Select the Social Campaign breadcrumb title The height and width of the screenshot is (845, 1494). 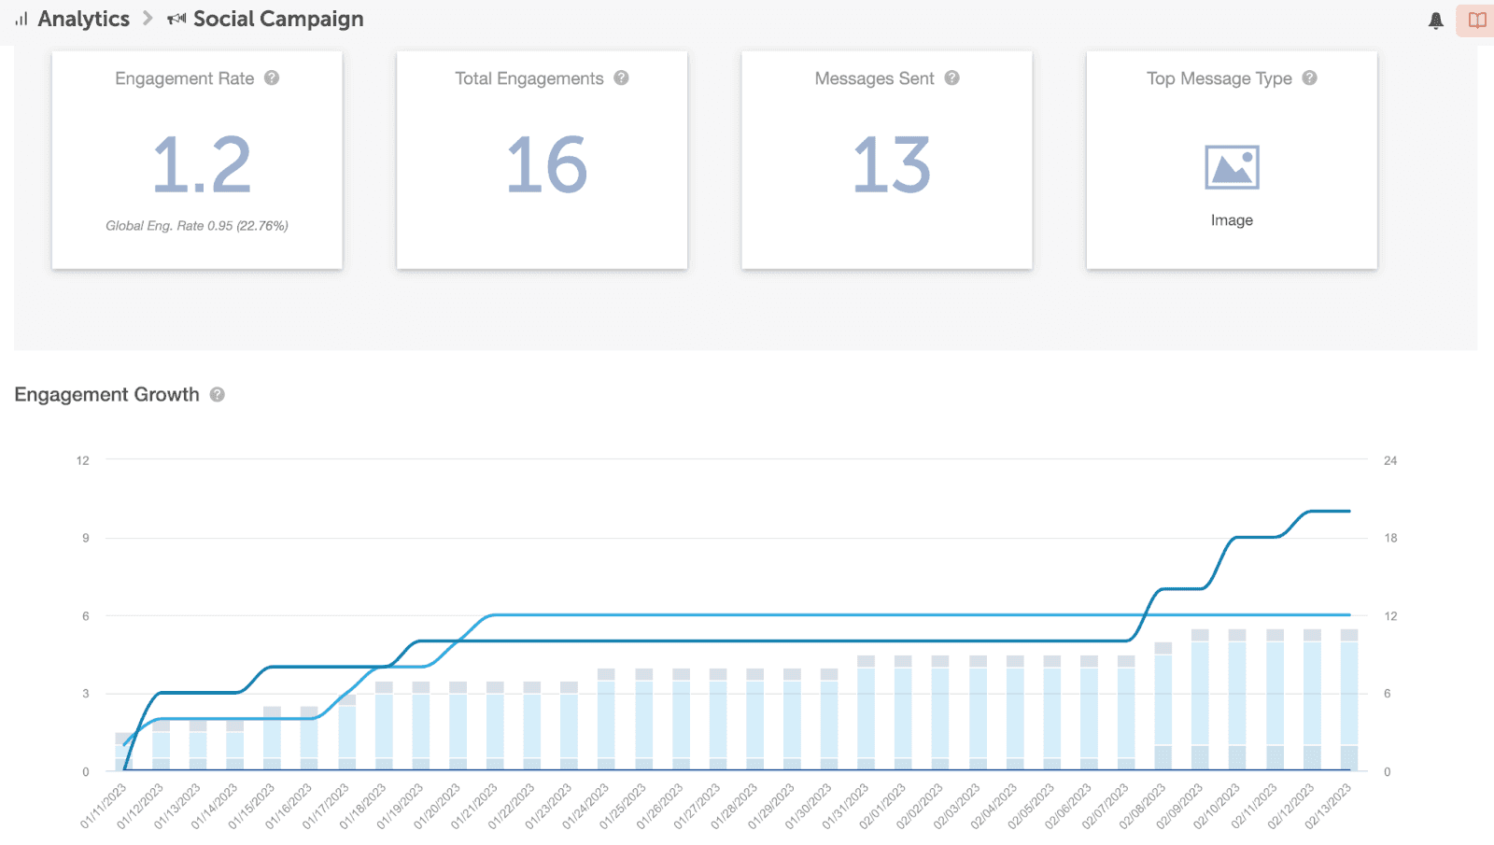pyautogui.click(x=278, y=20)
